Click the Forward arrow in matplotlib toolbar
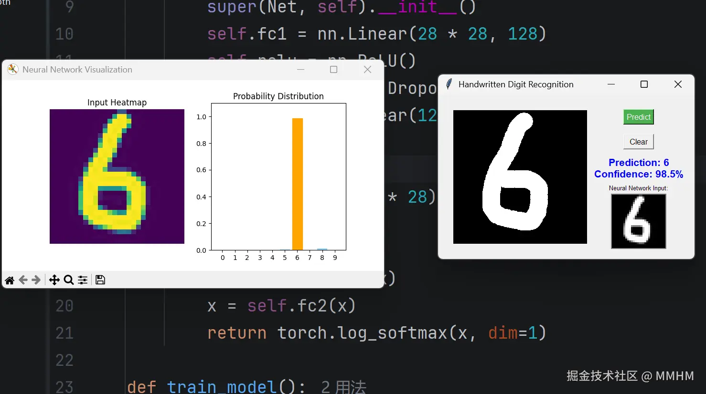Screen dimensions: 706x394 [x=36, y=280]
